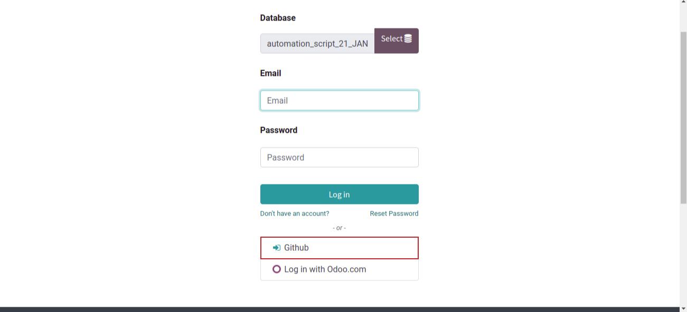Click the Database field label
Viewport: 687px width, 312px height.
(278, 18)
